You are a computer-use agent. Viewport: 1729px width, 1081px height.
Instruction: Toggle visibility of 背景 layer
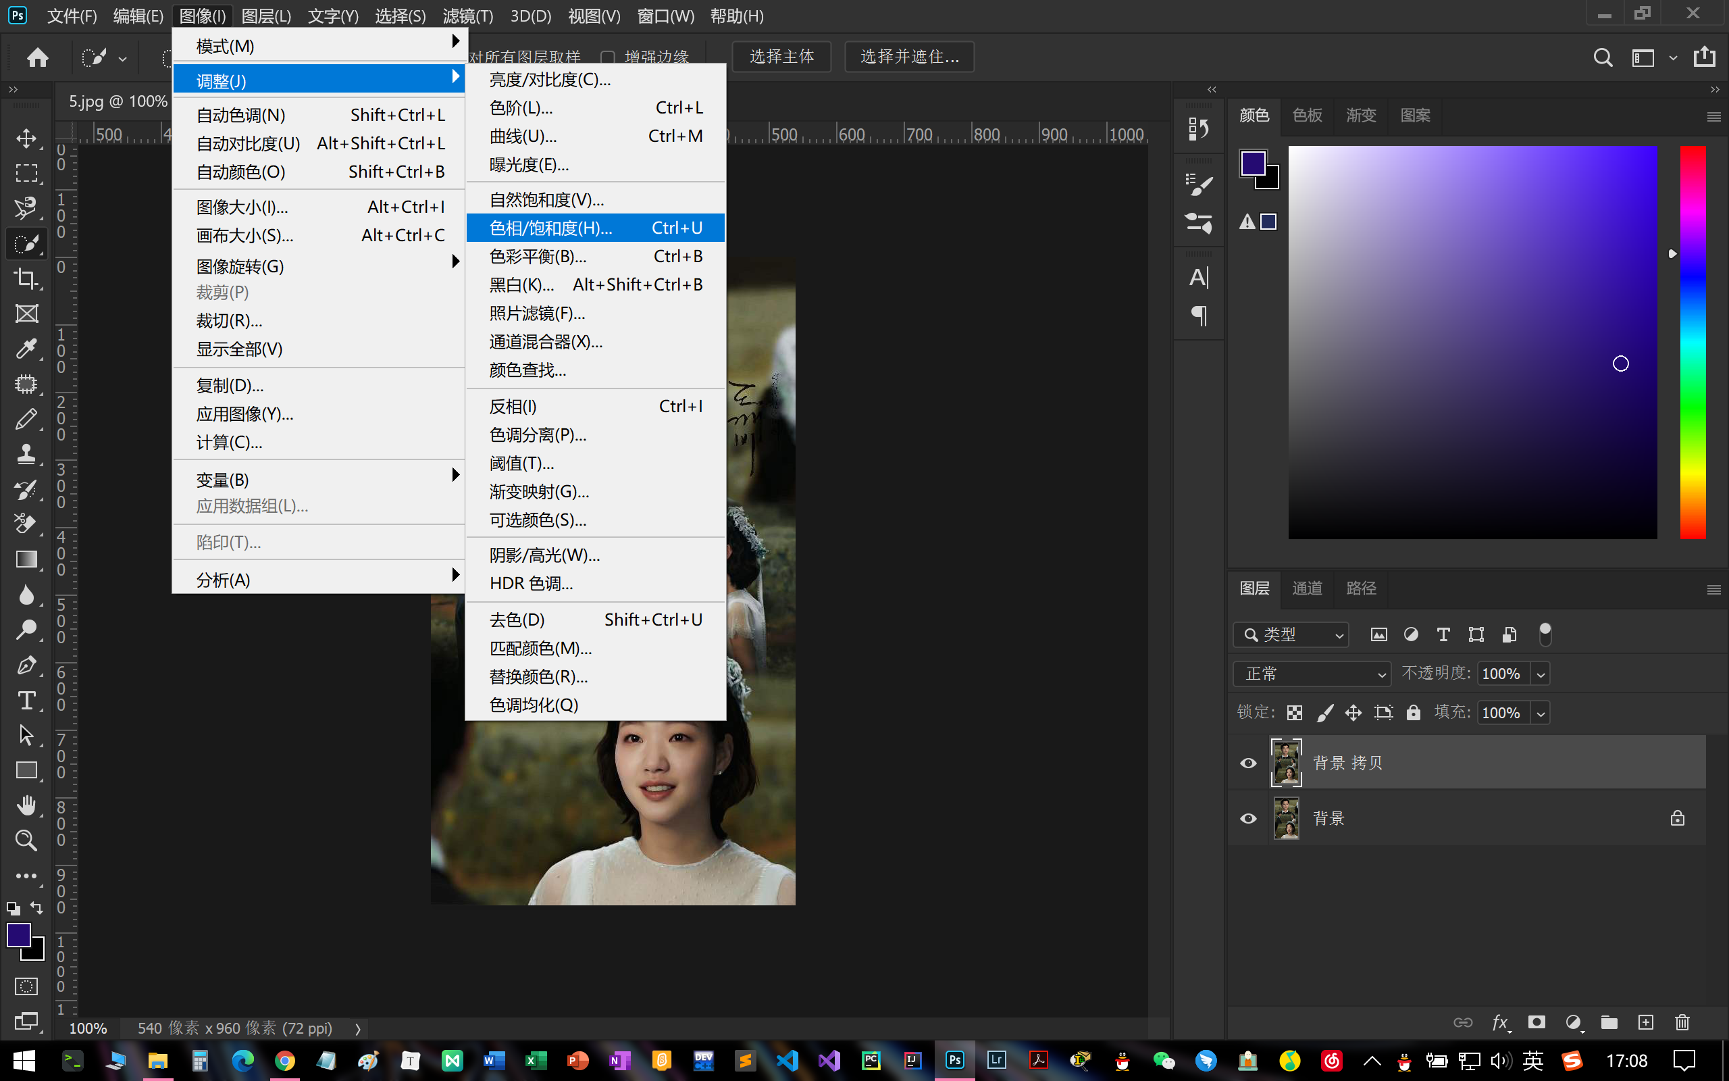tap(1247, 818)
